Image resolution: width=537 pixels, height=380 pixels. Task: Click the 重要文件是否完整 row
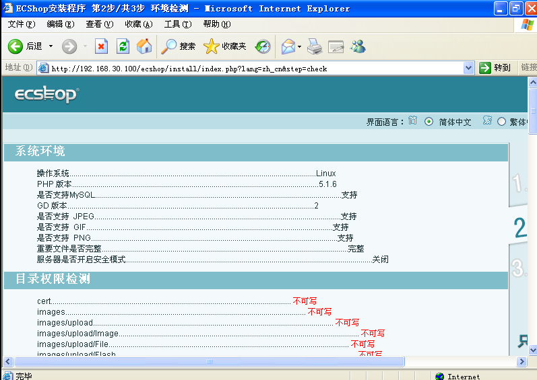200,249
